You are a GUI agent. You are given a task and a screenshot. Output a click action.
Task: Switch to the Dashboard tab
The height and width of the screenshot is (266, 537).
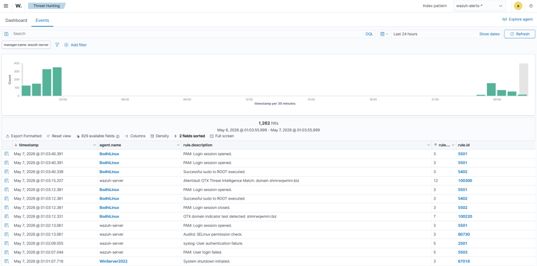click(x=16, y=20)
